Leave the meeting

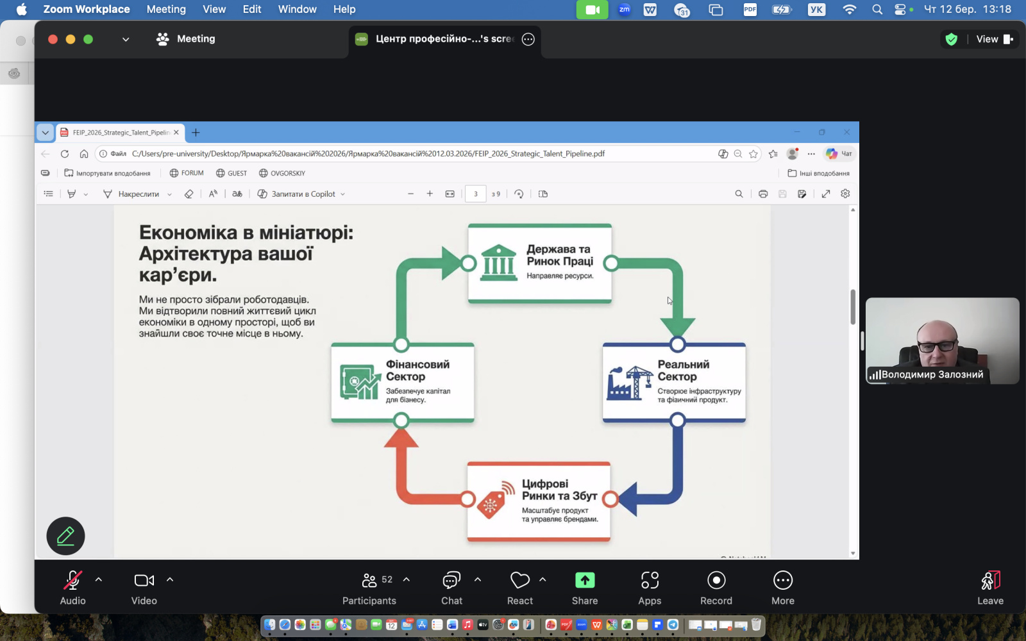pyautogui.click(x=989, y=587)
